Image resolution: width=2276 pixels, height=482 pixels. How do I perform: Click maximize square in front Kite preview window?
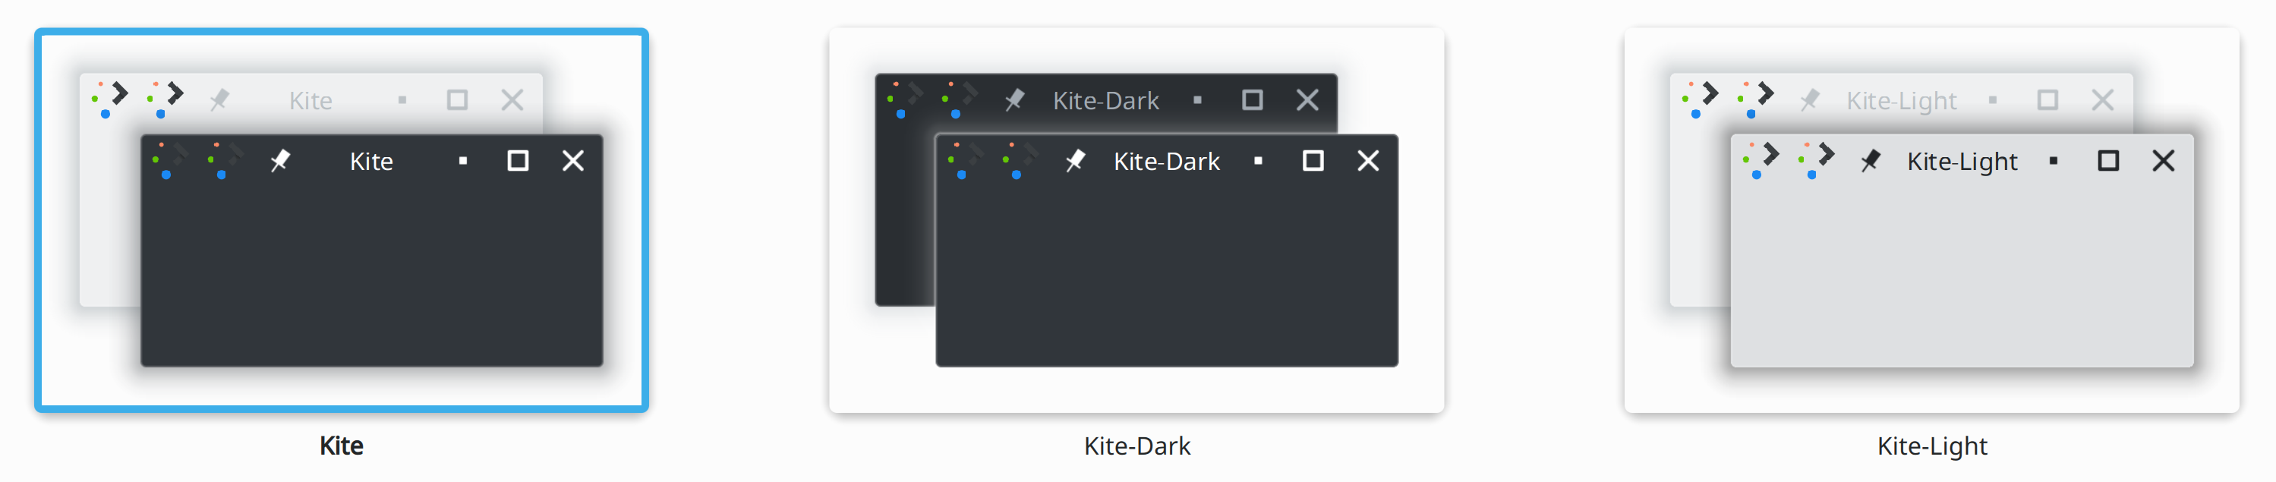click(518, 161)
